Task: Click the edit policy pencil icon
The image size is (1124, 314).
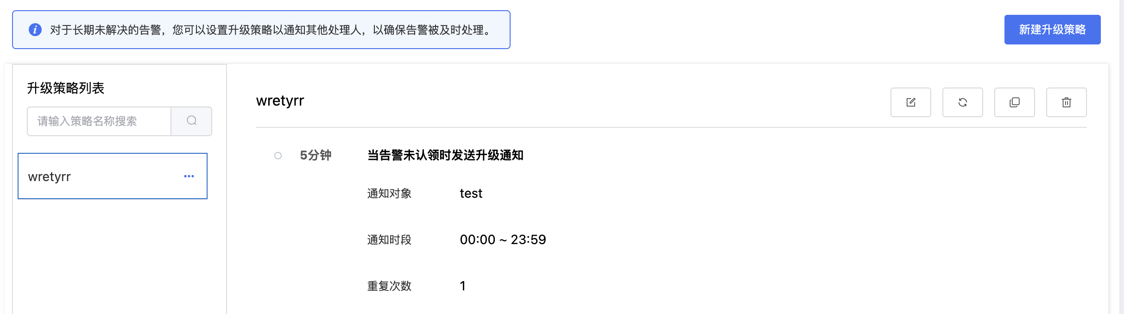Action: pos(910,102)
